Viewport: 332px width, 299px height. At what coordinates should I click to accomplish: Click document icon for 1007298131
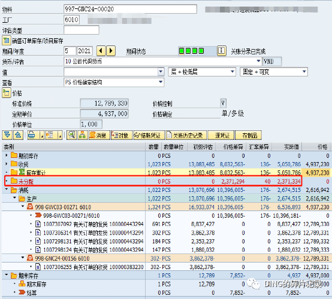click(x=38, y=241)
